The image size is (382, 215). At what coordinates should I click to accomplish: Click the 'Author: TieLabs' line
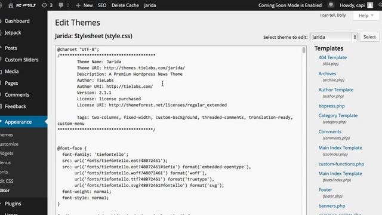(x=95, y=80)
